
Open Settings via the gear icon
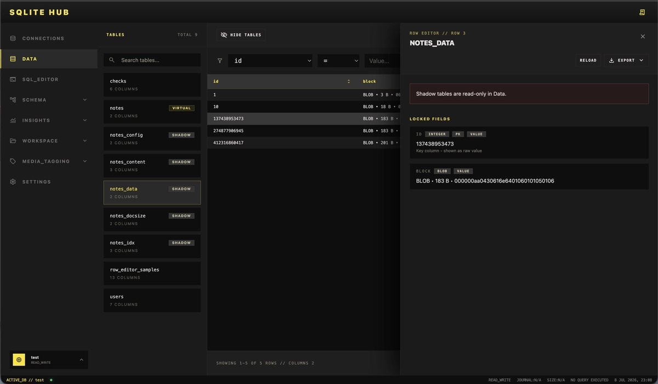(13, 182)
